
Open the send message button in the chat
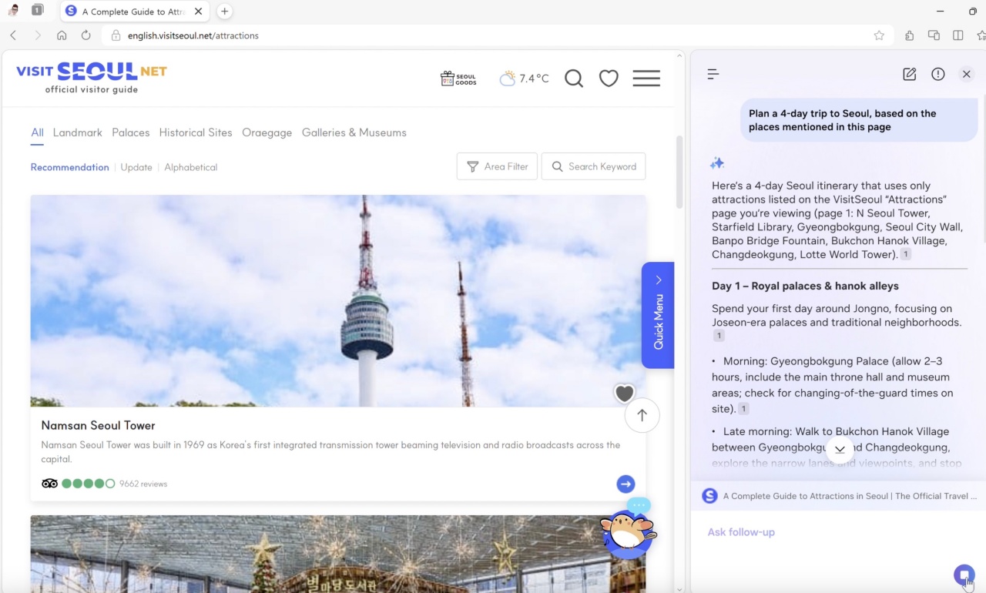964,575
